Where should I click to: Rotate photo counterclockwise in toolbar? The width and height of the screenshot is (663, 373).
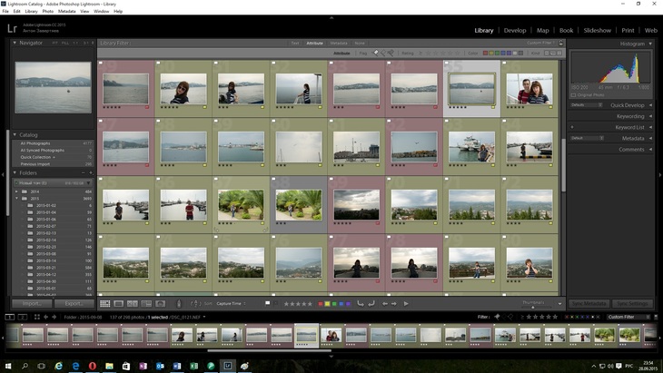click(361, 303)
